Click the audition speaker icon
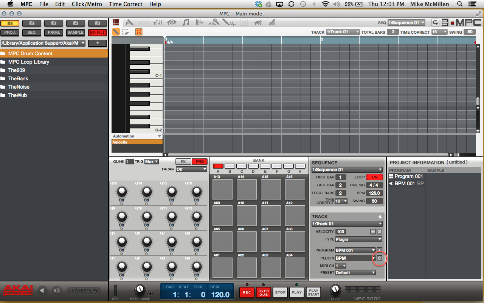 57,291
